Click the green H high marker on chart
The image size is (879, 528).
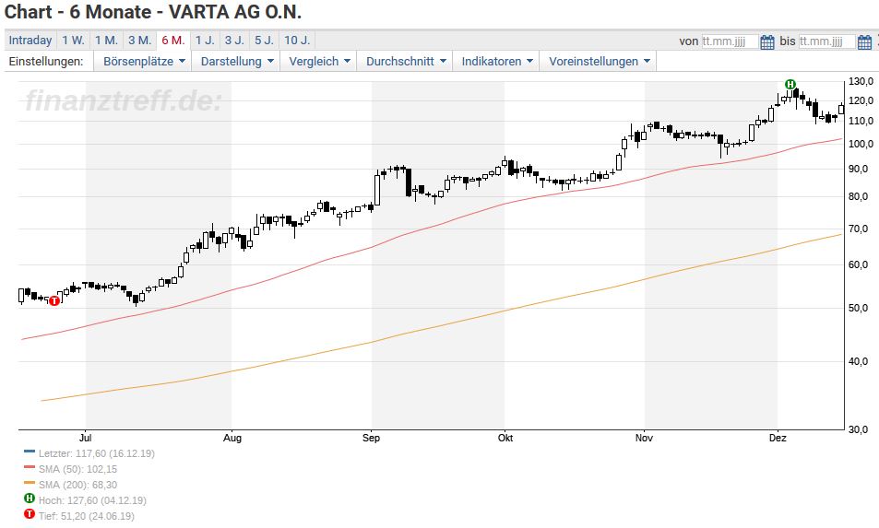pyautogui.click(x=790, y=85)
